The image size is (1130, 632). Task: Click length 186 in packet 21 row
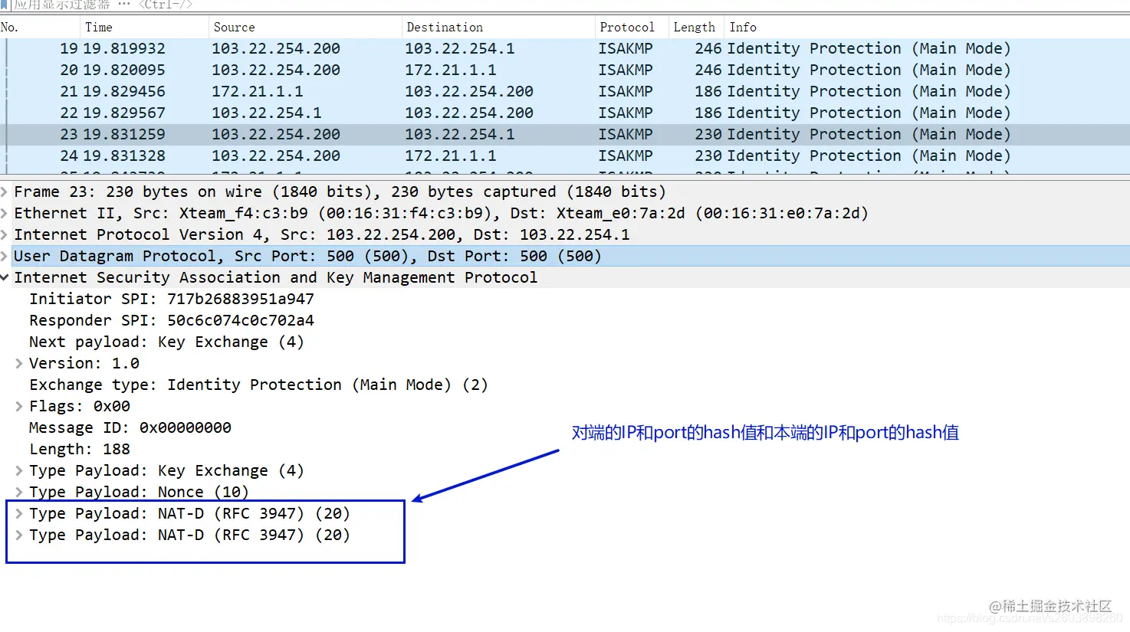pos(708,91)
